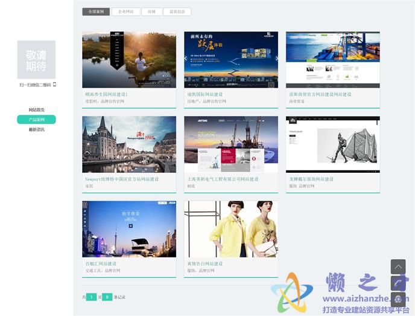Click the 地凯国际网站建设 title link
The height and width of the screenshot is (316, 415).
point(204,95)
